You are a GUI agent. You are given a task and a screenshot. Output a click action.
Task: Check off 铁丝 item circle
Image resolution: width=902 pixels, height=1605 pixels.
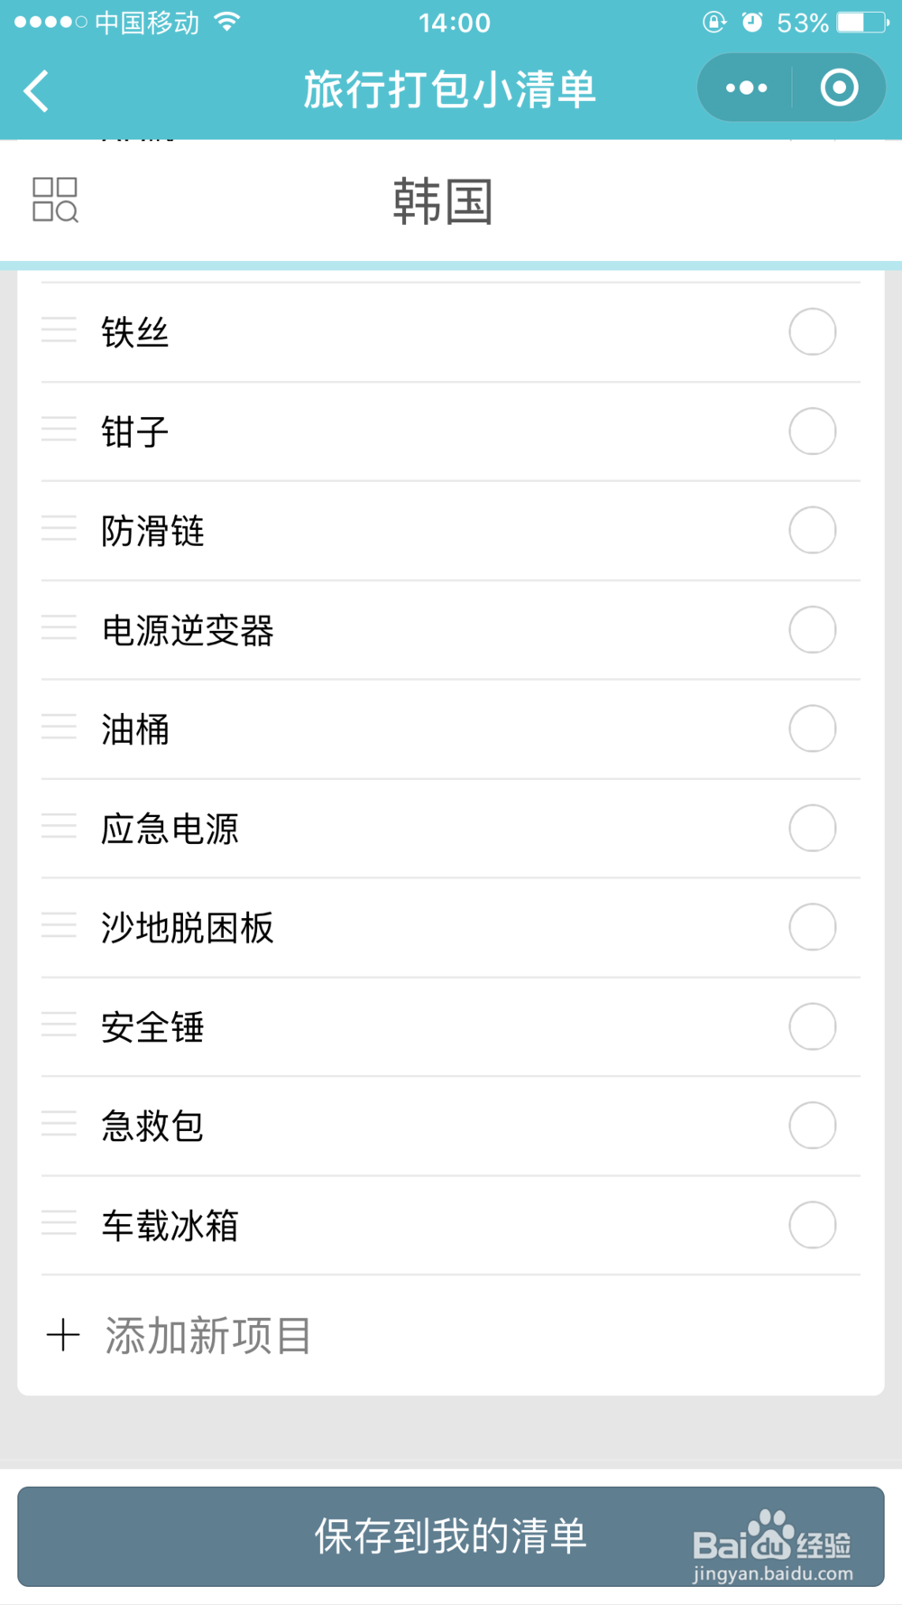(812, 331)
